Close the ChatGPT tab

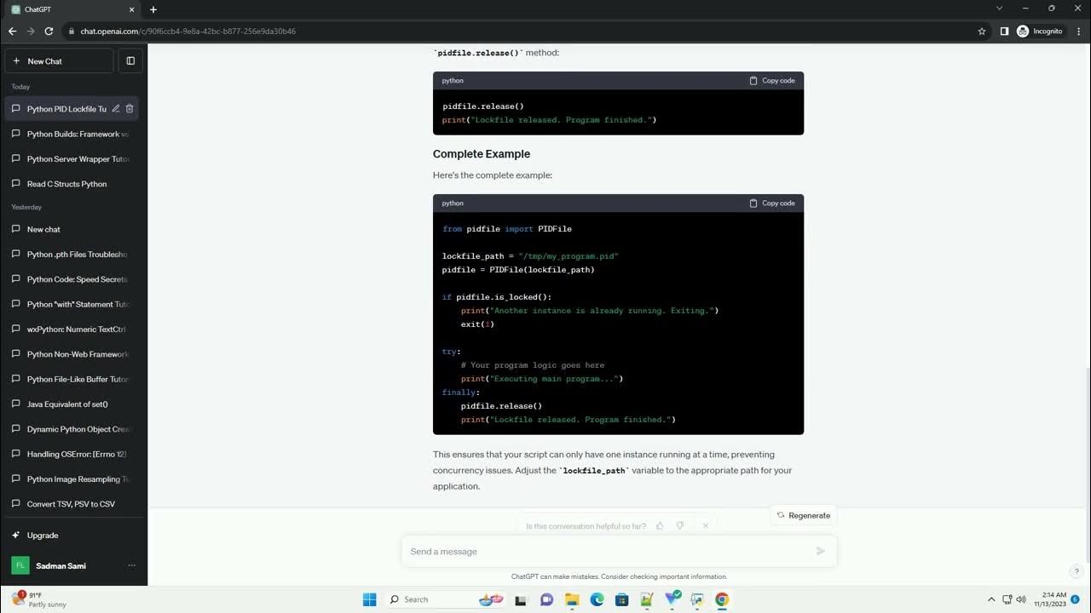(131, 9)
